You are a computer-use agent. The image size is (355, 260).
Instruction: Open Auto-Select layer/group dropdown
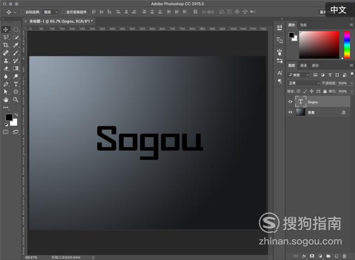51,12
